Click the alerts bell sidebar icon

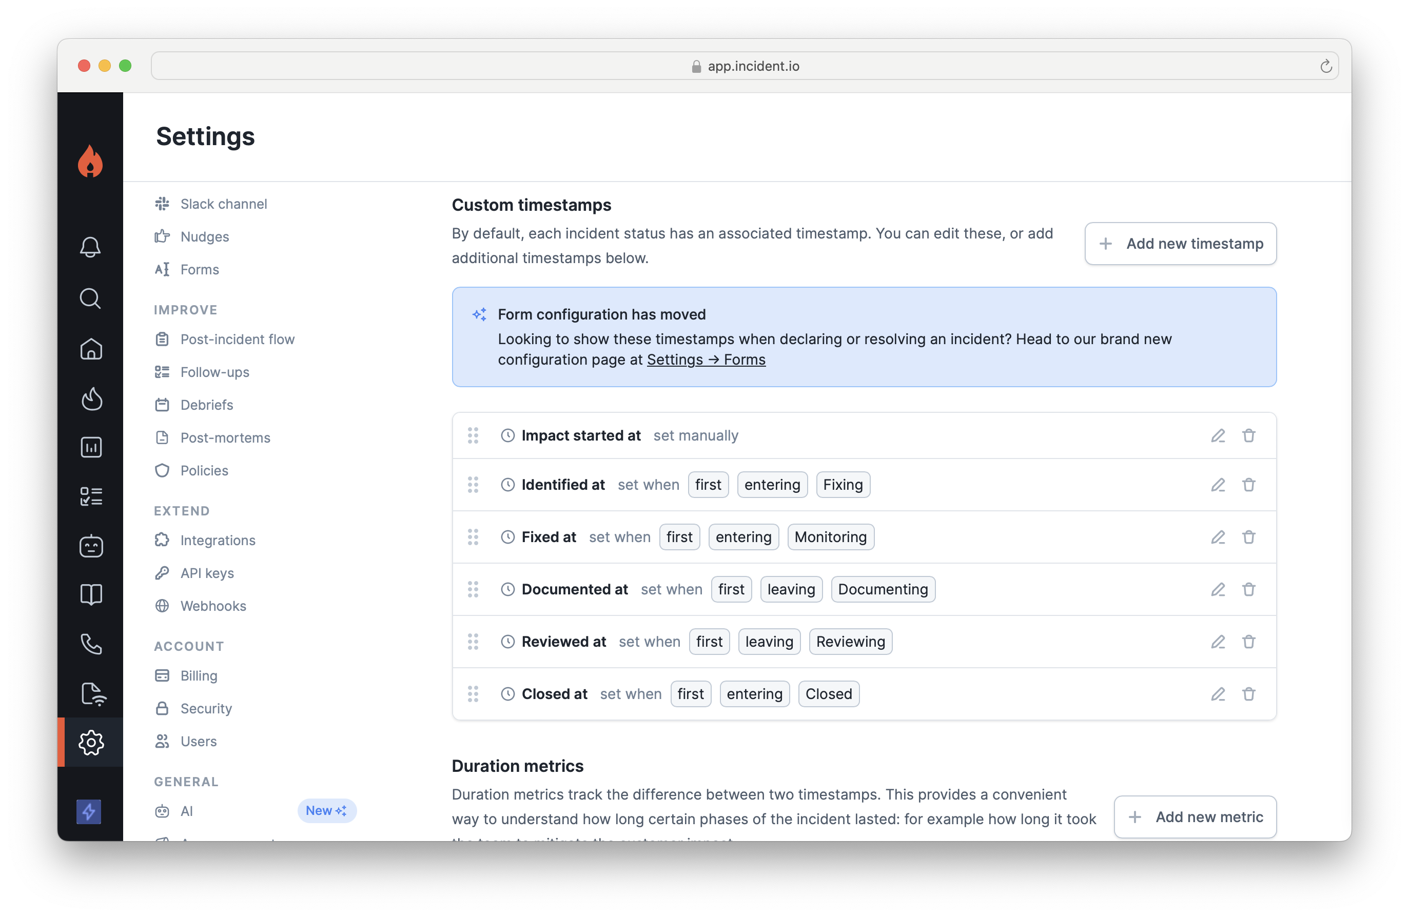[x=91, y=247]
